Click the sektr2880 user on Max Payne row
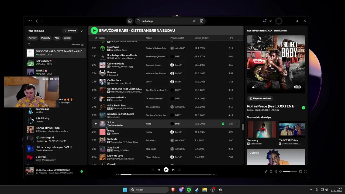Screen dimensions: 345x194 [180, 48]
